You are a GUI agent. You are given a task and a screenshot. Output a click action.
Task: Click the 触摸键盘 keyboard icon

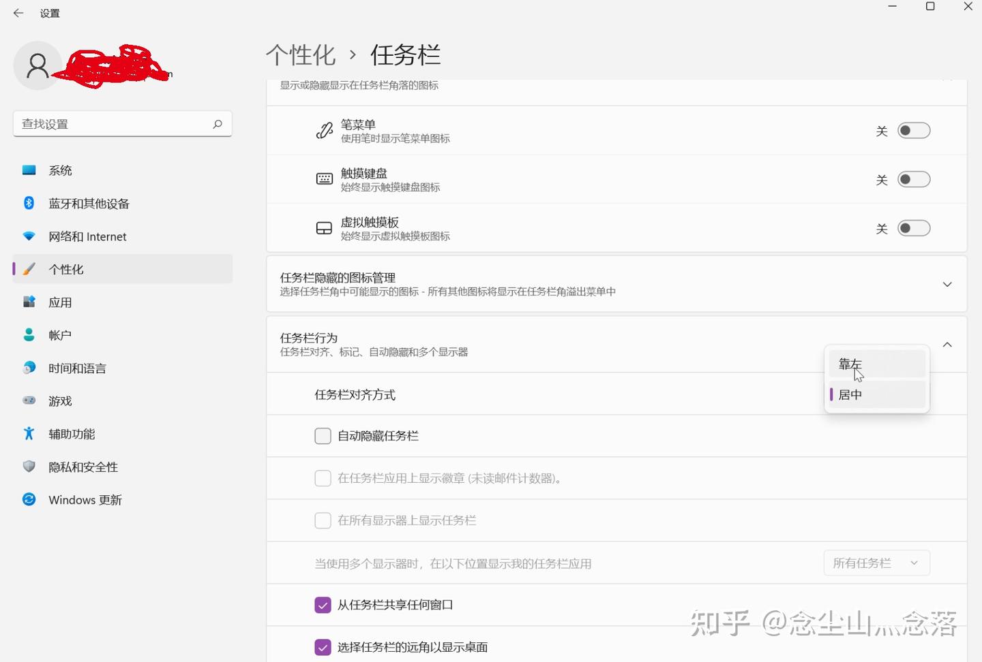325,179
